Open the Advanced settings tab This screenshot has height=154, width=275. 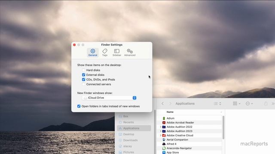130,52
